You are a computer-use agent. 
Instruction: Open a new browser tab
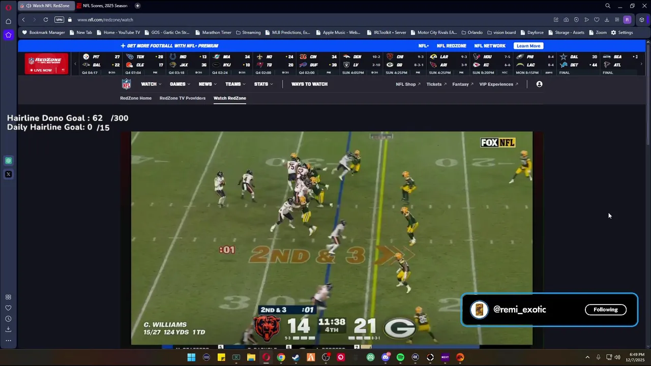click(137, 6)
